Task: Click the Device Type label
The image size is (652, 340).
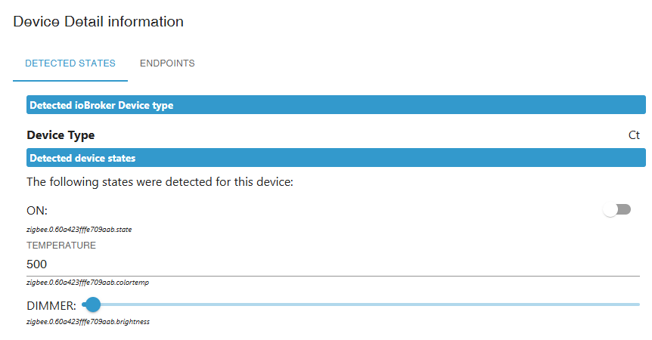Action: (x=61, y=135)
